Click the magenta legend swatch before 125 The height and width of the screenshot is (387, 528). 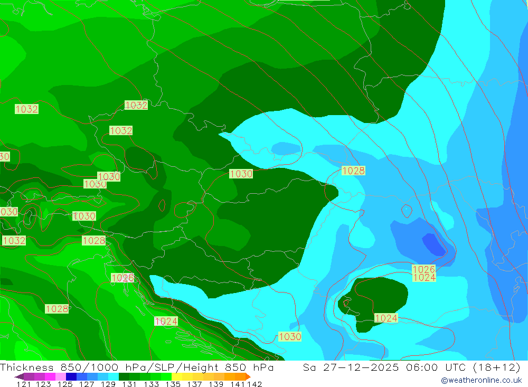pyautogui.click(x=50, y=376)
